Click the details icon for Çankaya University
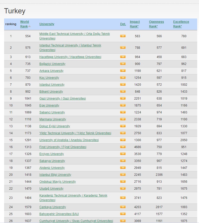The image size is (199, 223). pyautogui.click(x=123, y=207)
